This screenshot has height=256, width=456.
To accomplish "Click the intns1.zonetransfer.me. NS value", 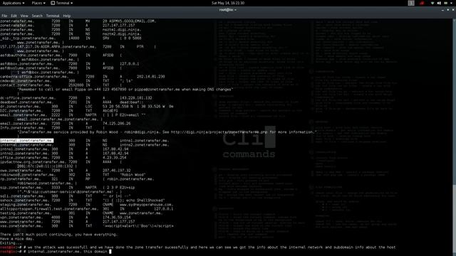I will pyautogui.click(x=144, y=141).
